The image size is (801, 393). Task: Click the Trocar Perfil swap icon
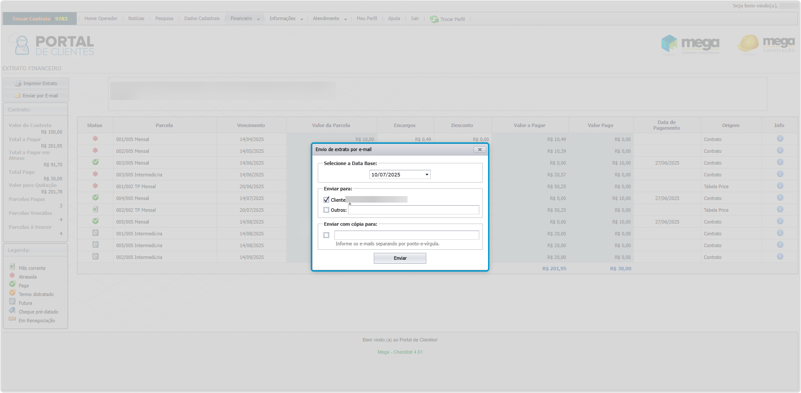coord(434,19)
